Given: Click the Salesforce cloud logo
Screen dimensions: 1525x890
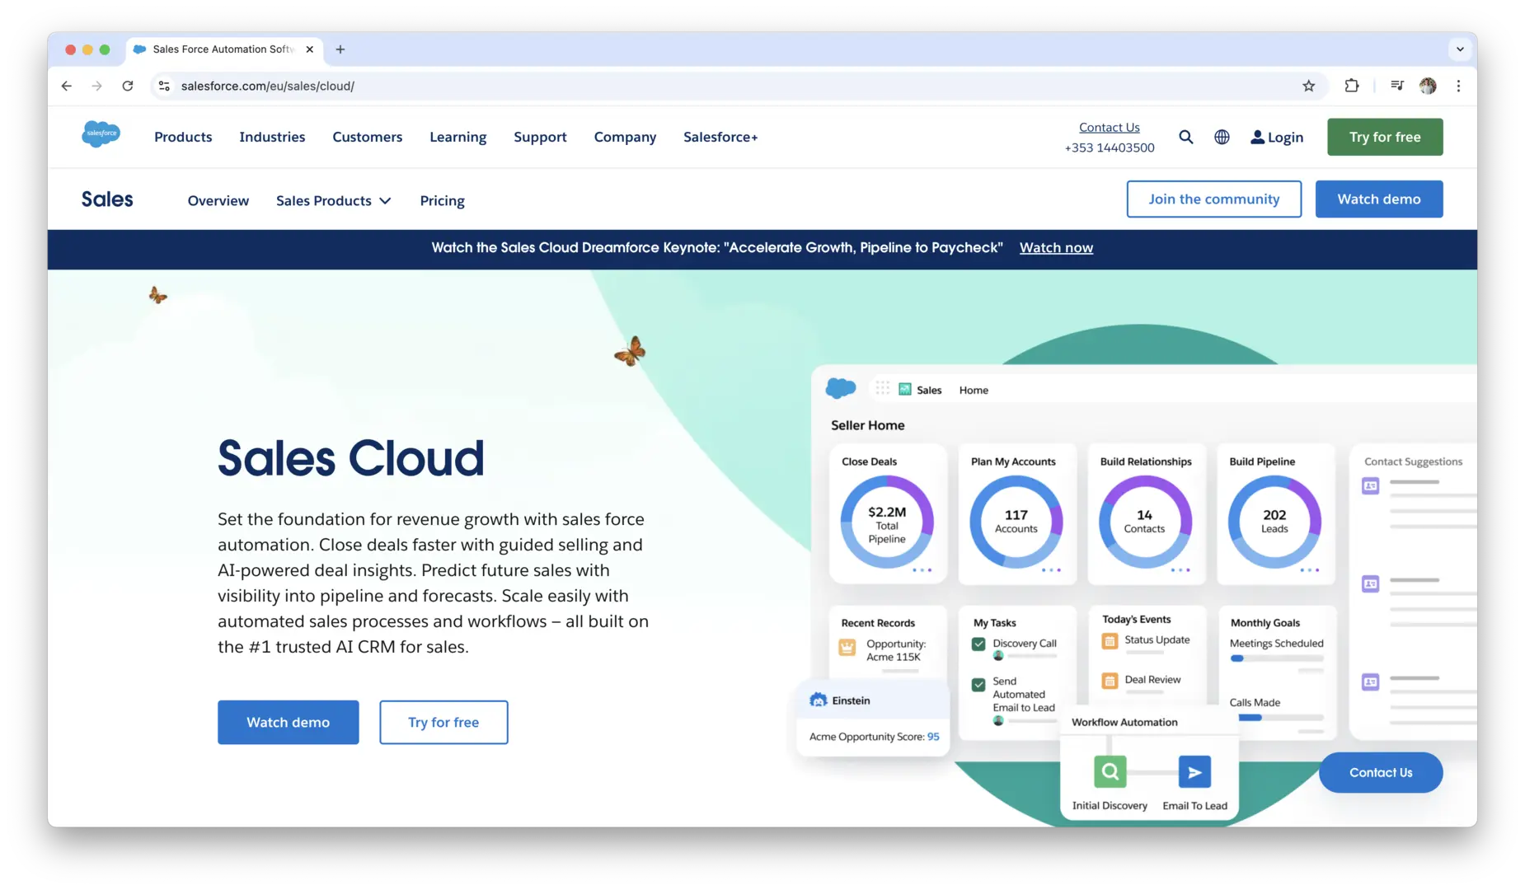Looking at the screenshot, I should tap(101, 133).
